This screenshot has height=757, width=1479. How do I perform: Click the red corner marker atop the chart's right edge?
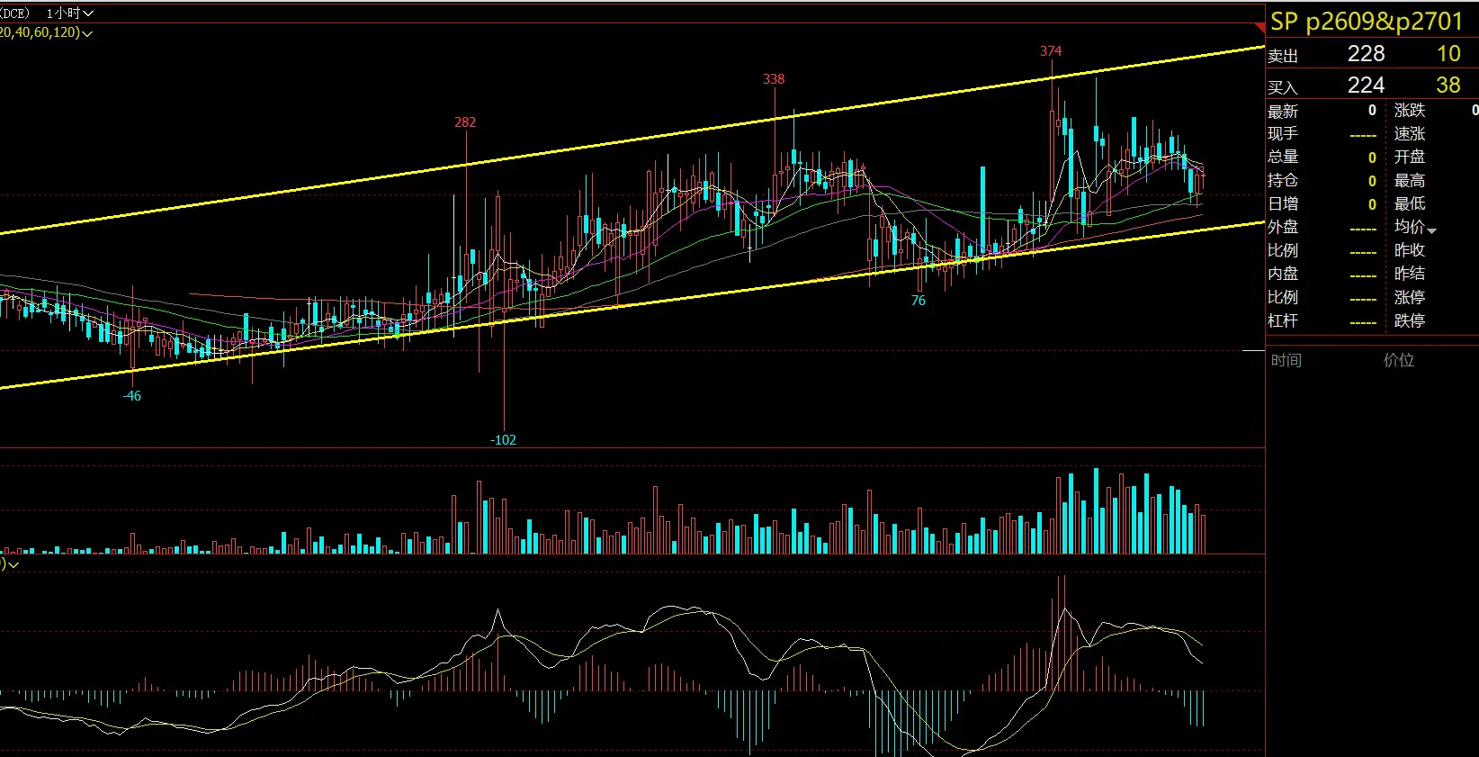click(x=1259, y=28)
